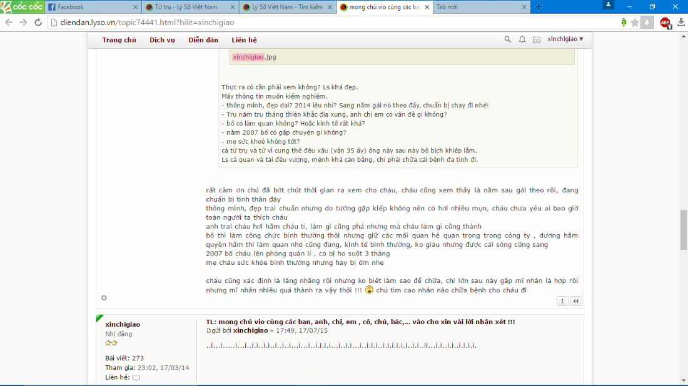Screen dimensions: 688x386
Task: Click the back to top icon
Action: tap(104, 298)
